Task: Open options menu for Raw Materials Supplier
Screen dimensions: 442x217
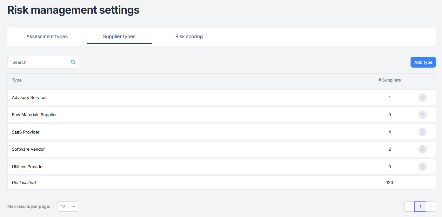Action: tap(422, 115)
